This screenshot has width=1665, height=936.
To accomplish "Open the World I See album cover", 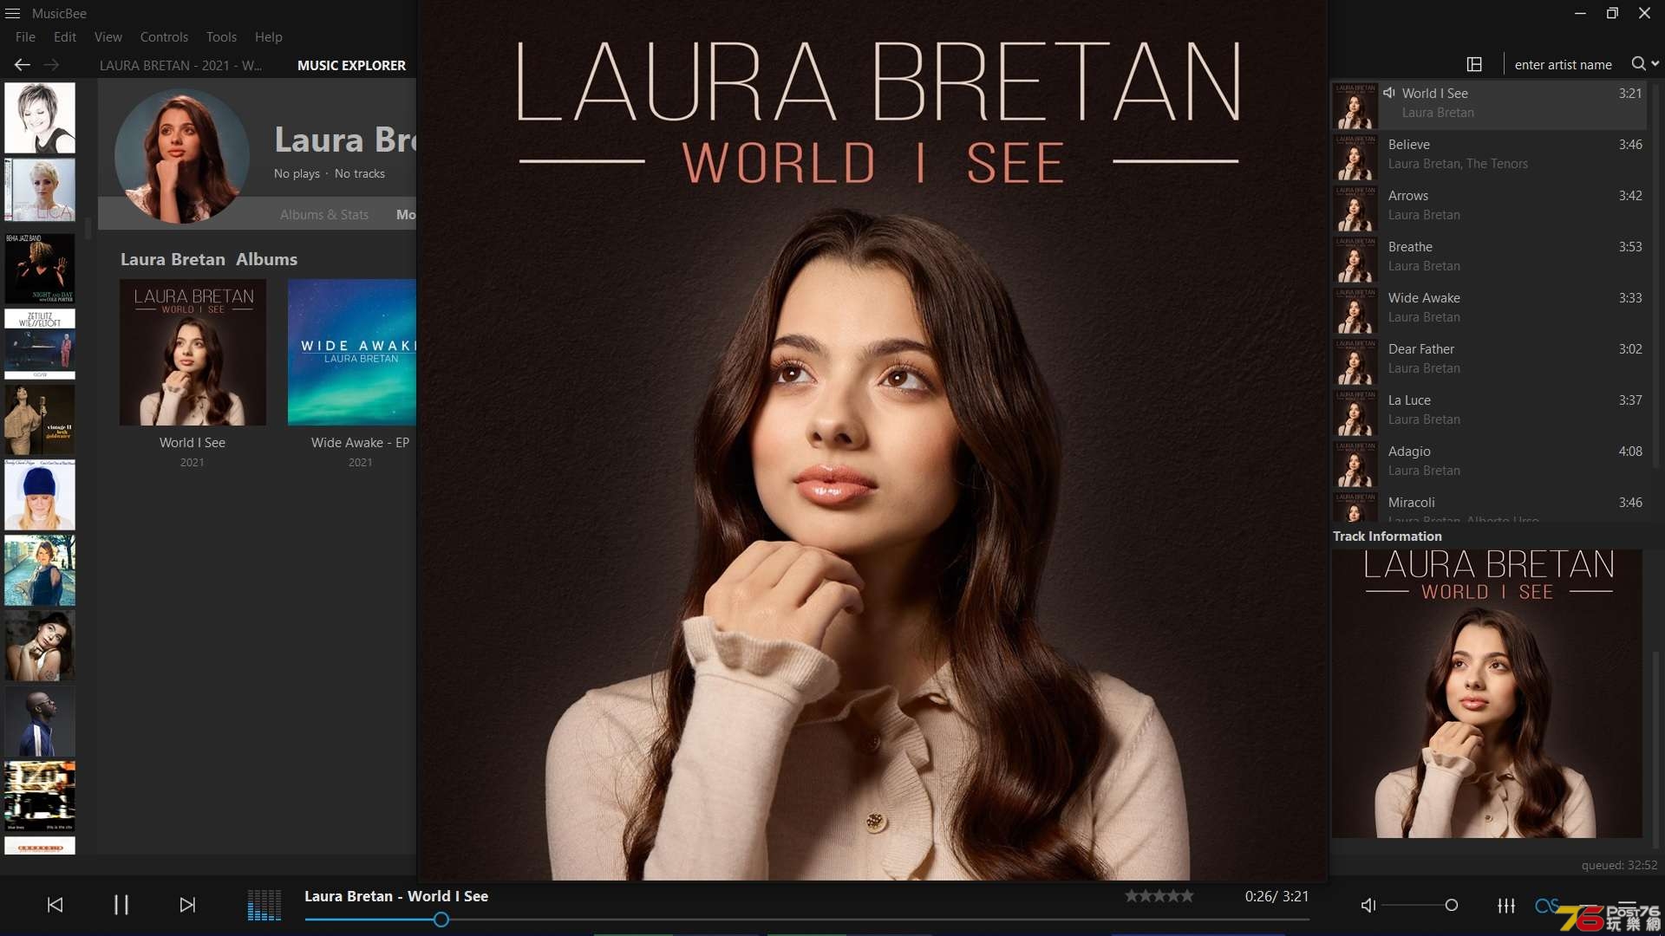I will (193, 352).
